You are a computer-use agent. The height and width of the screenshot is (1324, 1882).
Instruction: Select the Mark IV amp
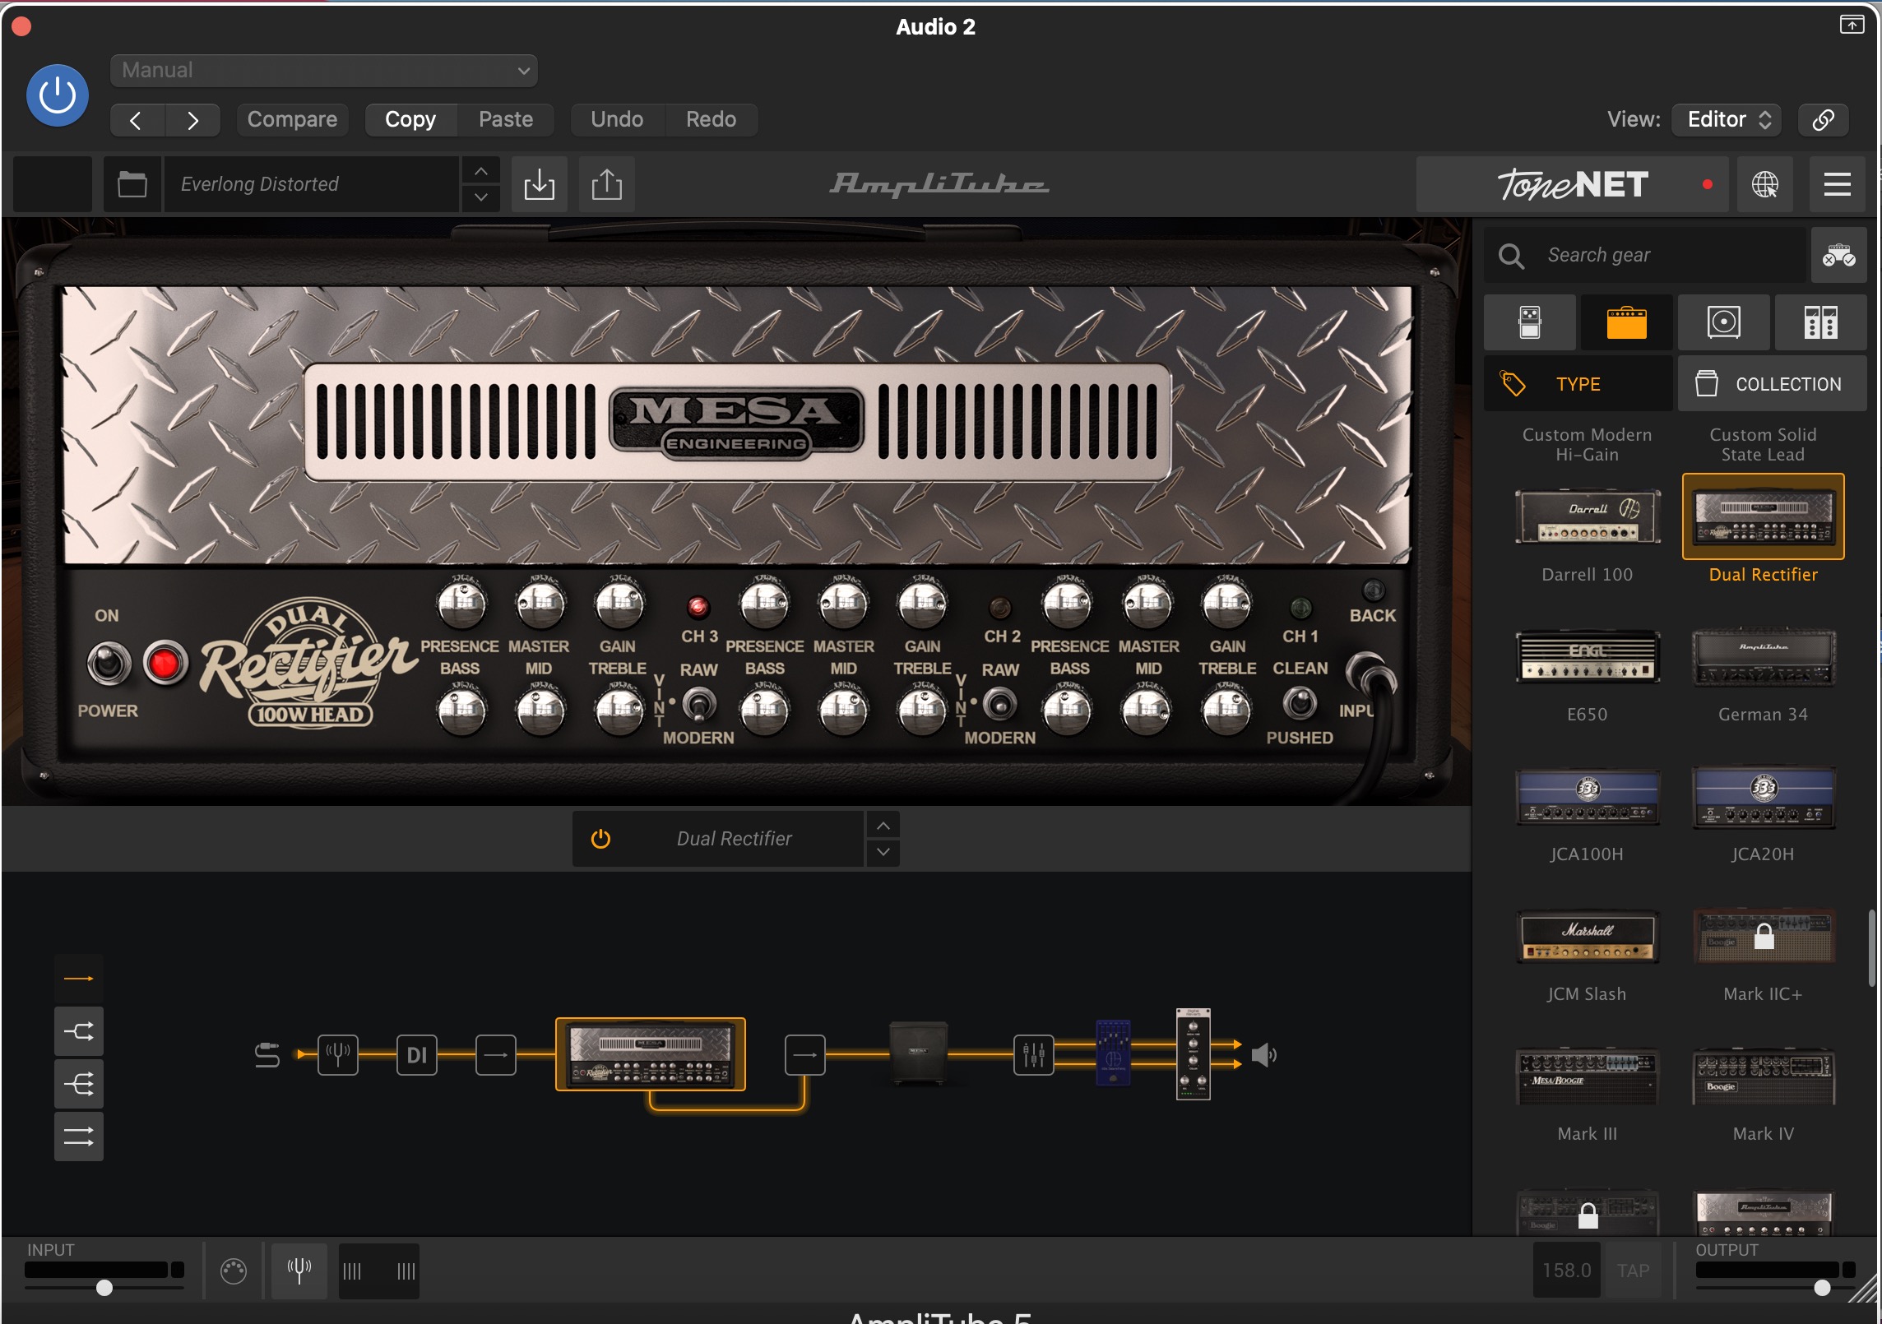1763,1076
